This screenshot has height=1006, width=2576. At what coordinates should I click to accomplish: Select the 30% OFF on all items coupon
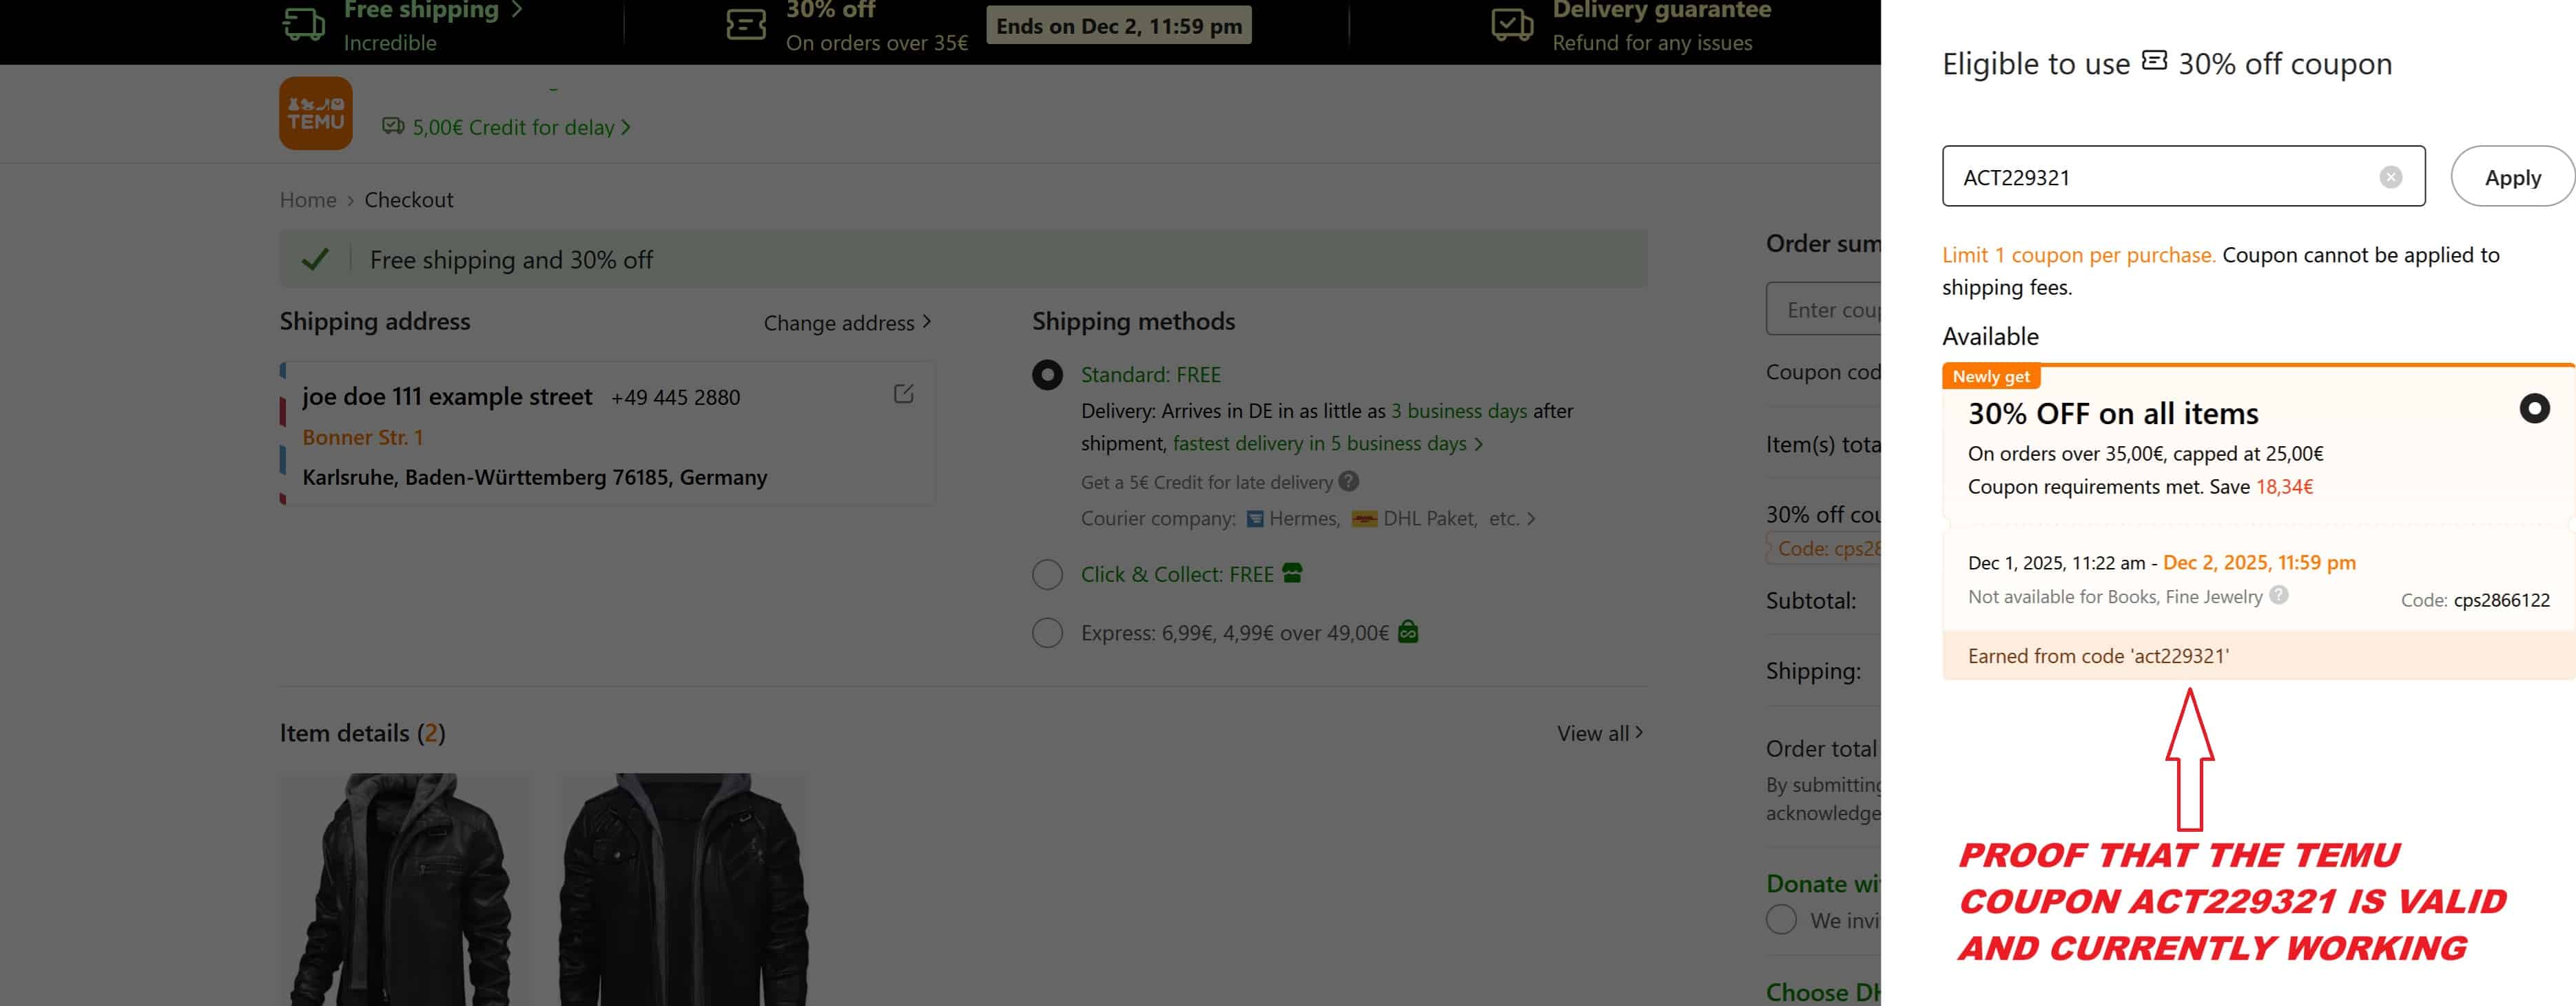click(x=2533, y=408)
